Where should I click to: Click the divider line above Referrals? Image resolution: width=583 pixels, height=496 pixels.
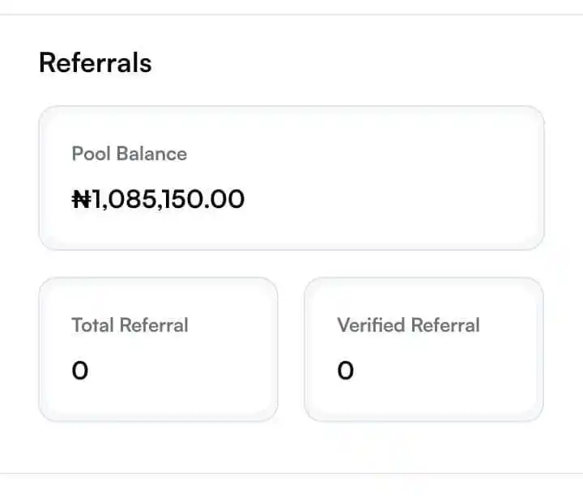(291, 14)
